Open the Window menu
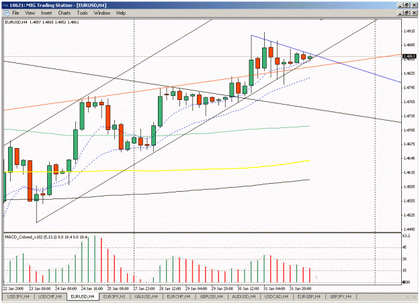The height and width of the screenshot is (303, 420). click(102, 13)
